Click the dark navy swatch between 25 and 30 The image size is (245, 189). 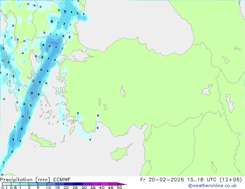click(78, 184)
